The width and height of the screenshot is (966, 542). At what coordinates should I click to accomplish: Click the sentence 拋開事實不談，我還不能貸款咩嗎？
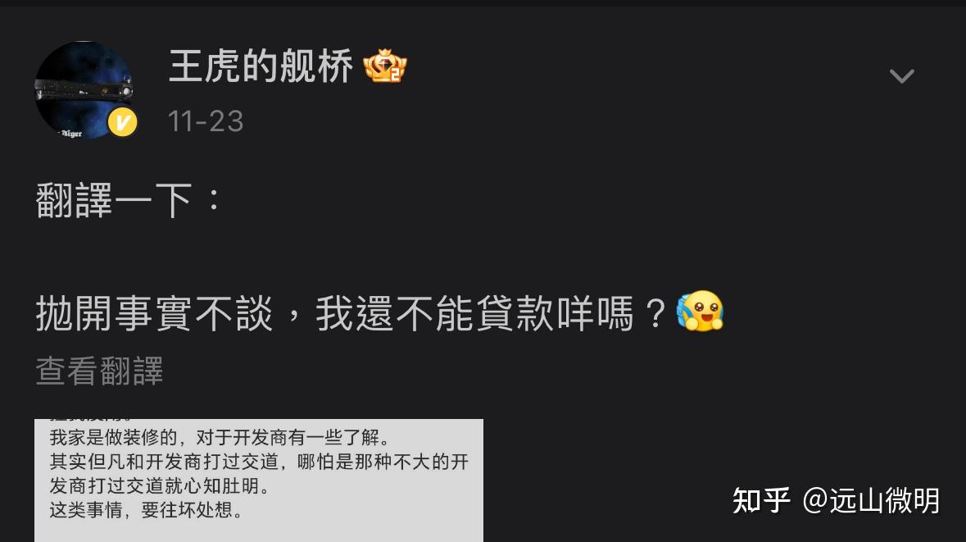(351, 313)
